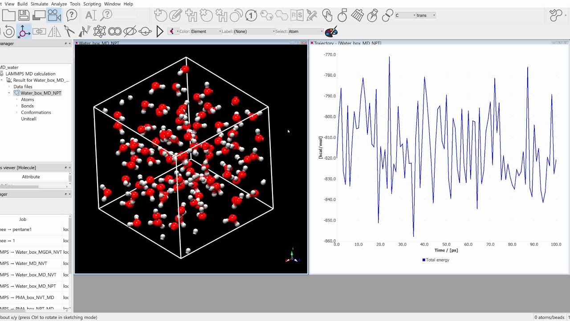
Task: Click the video camera recording icon
Action: coord(54,16)
